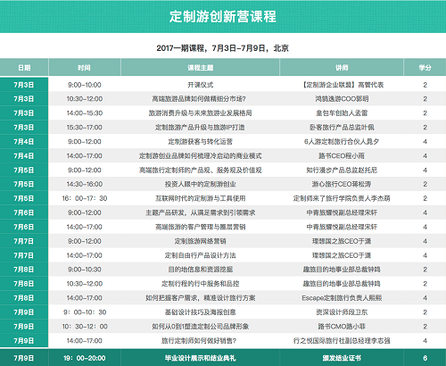Viewport: 446px width, 366px height.
Task: Click the 16:00-17:30 time cell
Action: point(85,198)
